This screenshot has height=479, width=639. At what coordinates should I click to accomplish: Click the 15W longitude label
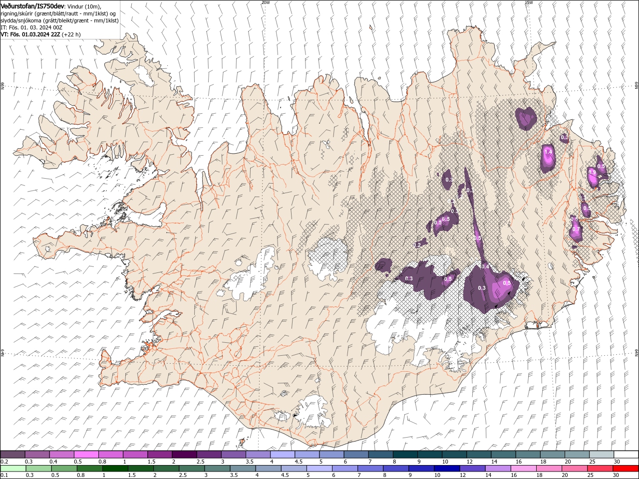[x=528, y=2]
